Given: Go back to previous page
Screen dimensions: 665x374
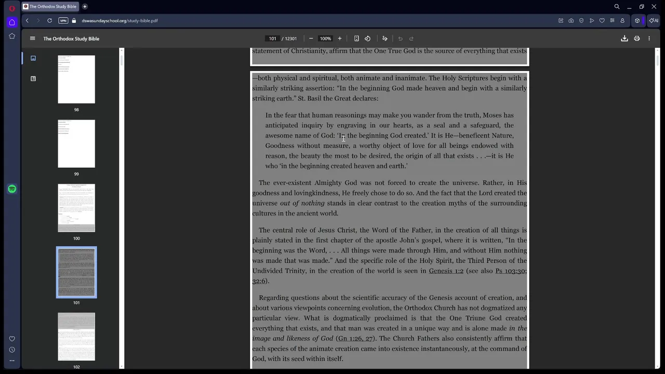Looking at the screenshot, I should click(x=27, y=21).
